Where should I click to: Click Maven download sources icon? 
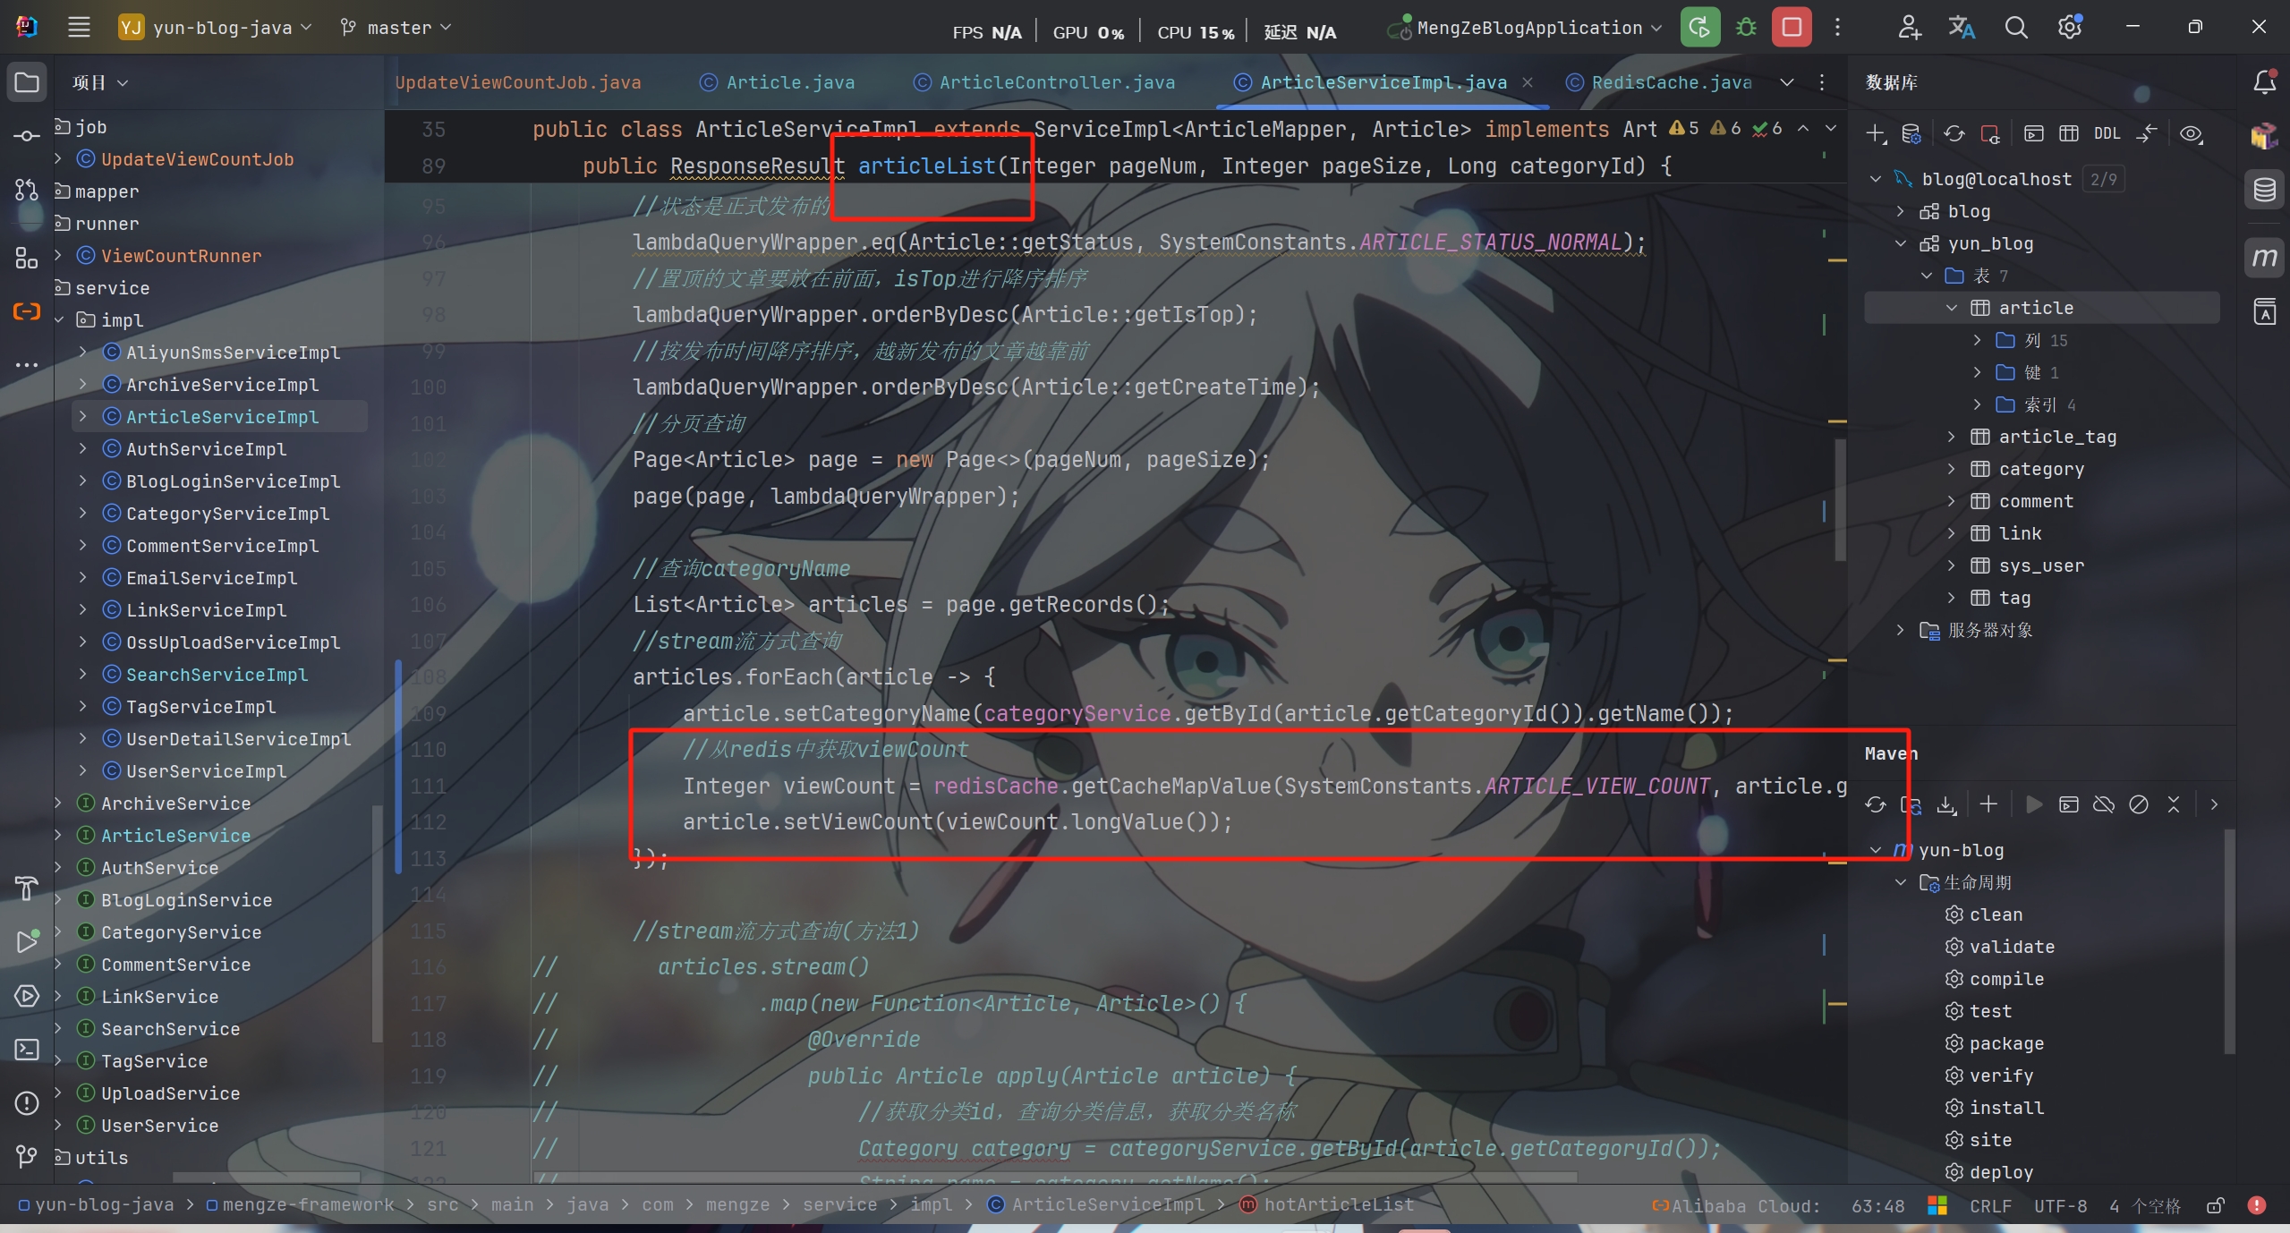(x=1946, y=804)
